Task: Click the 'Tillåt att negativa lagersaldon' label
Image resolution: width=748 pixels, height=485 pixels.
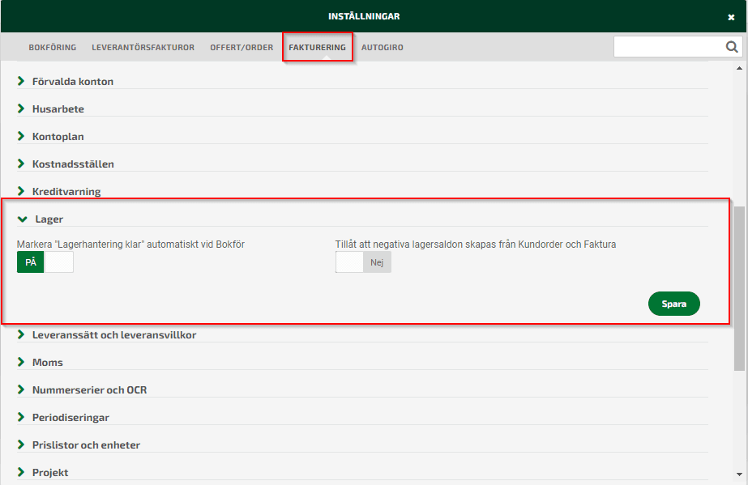Action: point(476,245)
